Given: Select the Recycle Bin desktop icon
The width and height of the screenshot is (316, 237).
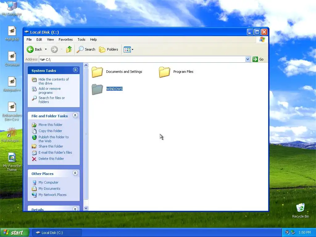Looking at the screenshot, I should (301, 208).
